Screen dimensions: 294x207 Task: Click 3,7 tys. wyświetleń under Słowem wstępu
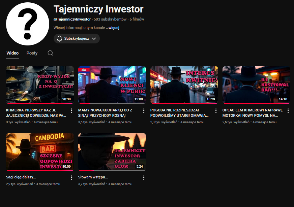click(x=92, y=184)
